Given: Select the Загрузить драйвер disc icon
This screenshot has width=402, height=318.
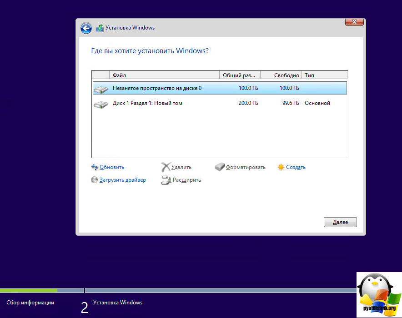Looking at the screenshot, I should [x=95, y=179].
